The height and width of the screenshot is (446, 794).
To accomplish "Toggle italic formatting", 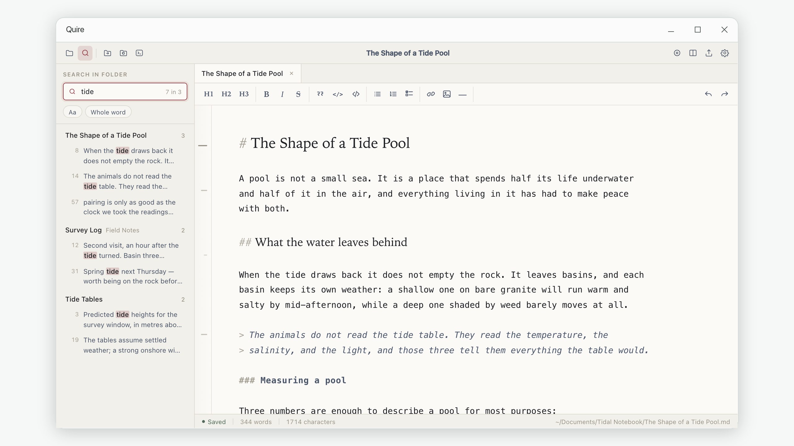I will click(282, 94).
